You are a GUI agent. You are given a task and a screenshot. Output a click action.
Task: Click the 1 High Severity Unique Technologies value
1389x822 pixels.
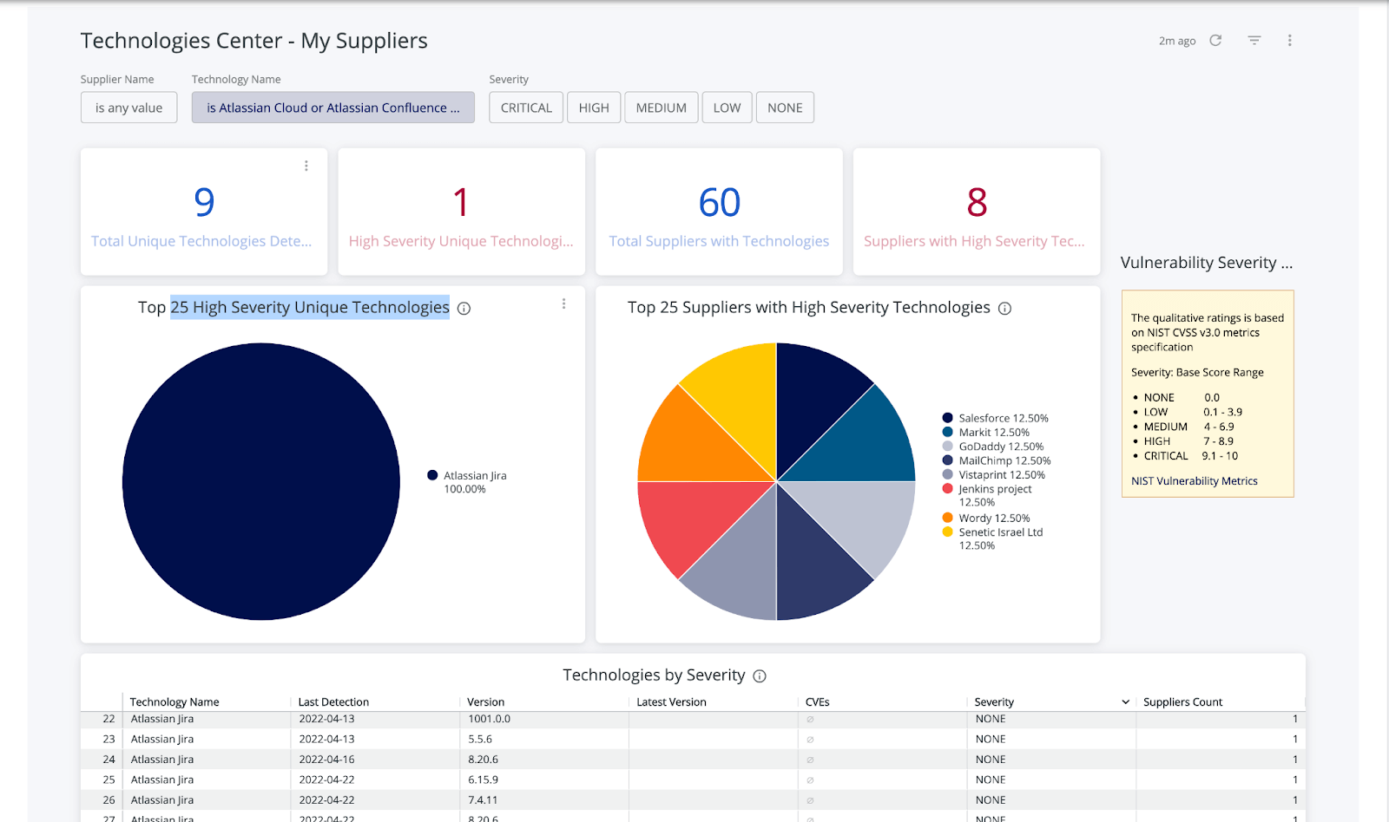coord(461,203)
